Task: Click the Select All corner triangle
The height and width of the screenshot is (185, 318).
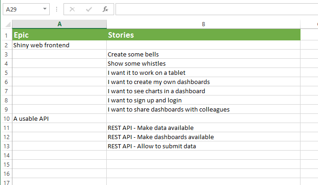Action: (x=8, y=24)
